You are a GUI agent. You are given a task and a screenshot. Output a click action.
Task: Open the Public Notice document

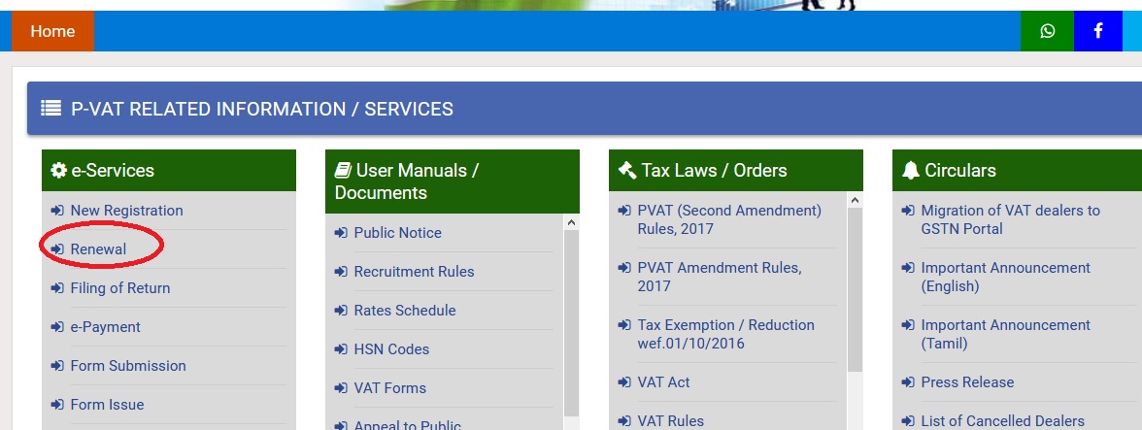[x=397, y=233]
